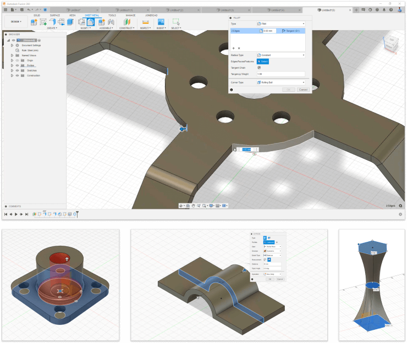Open the Design workspace dropdown
Screen dimensions: 407x343
tap(16, 21)
